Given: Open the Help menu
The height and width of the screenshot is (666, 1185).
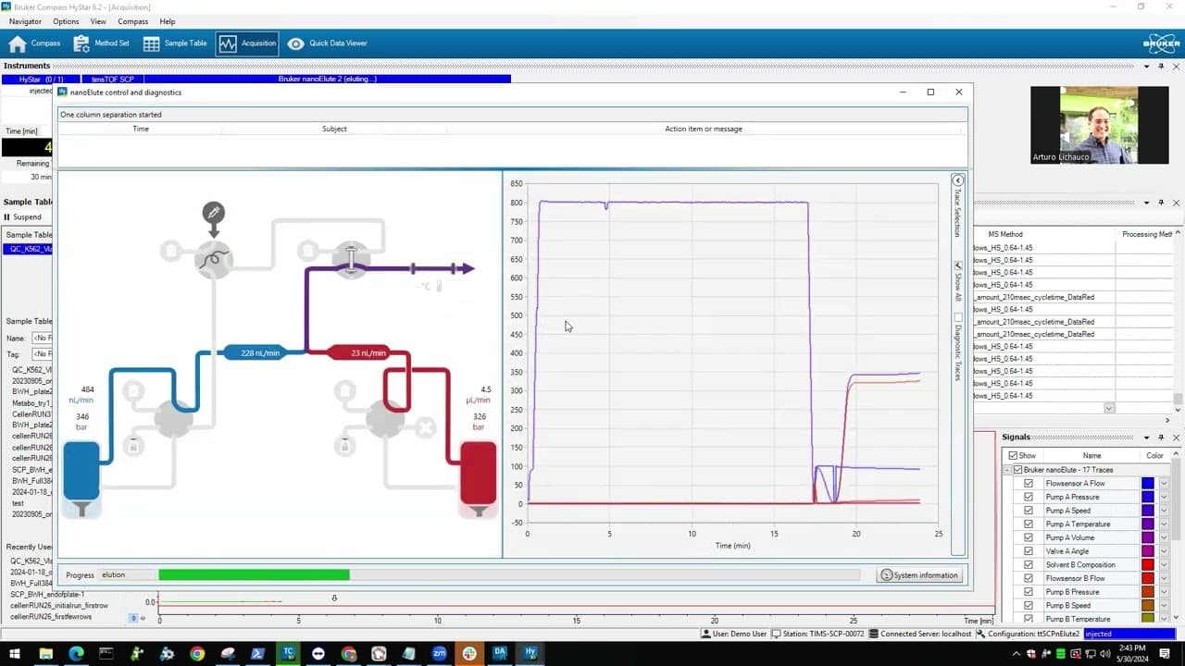Looking at the screenshot, I should 168,21.
